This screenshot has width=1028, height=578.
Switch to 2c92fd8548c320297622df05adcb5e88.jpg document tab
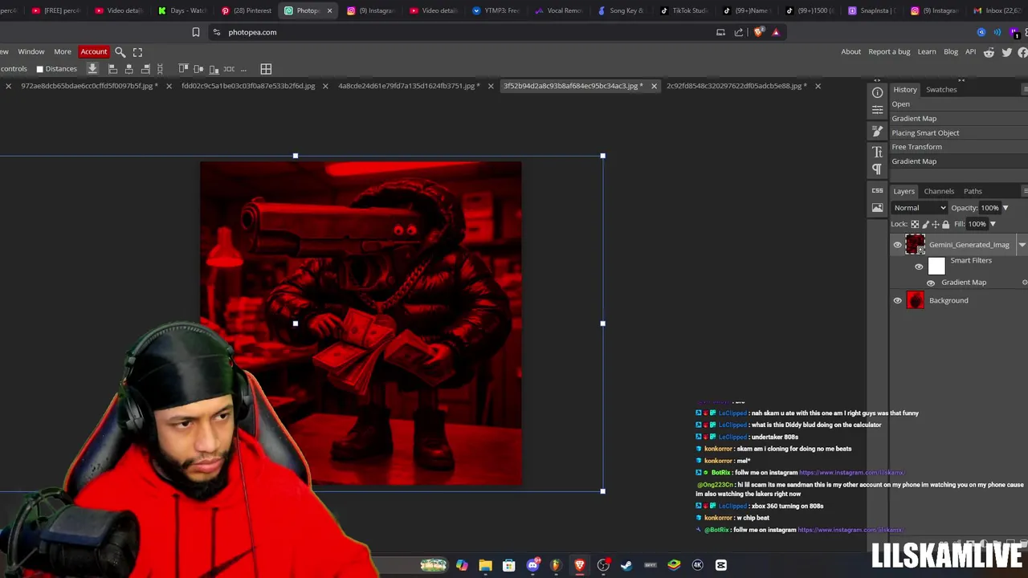[x=736, y=86]
